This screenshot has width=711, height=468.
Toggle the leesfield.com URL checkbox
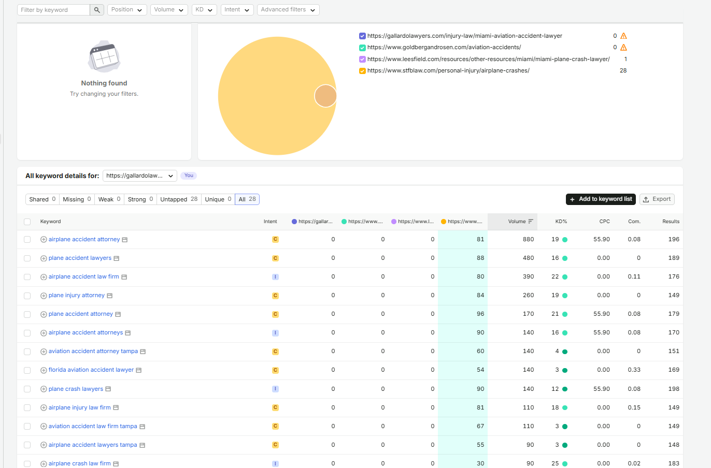[x=362, y=60]
